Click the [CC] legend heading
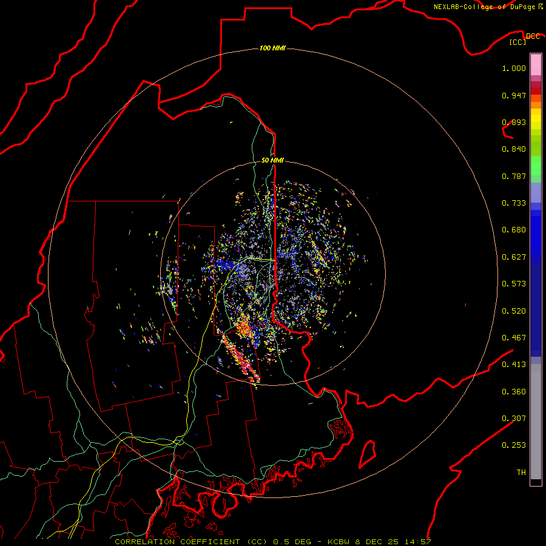 click(517, 42)
